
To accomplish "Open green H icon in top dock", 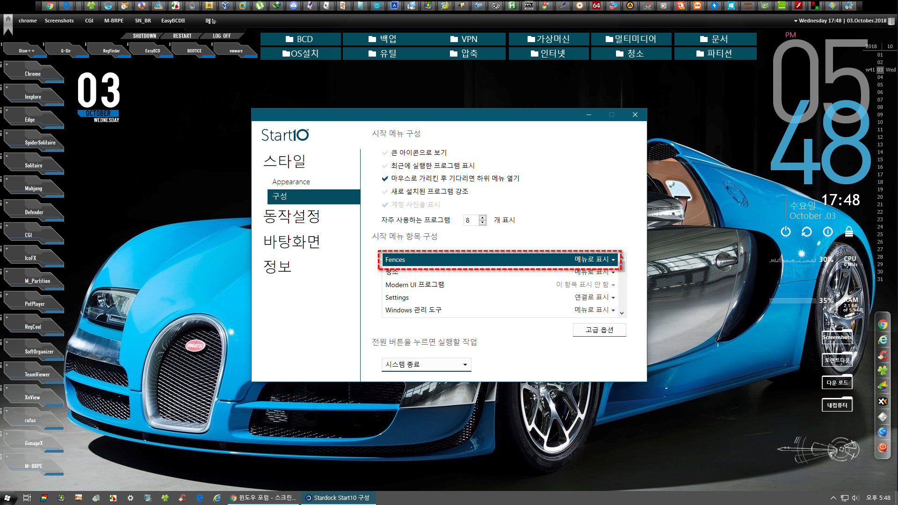I will pyautogui.click(x=512, y=6).
